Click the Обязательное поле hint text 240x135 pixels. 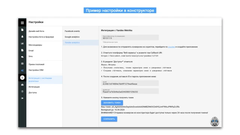coord(110,42)
